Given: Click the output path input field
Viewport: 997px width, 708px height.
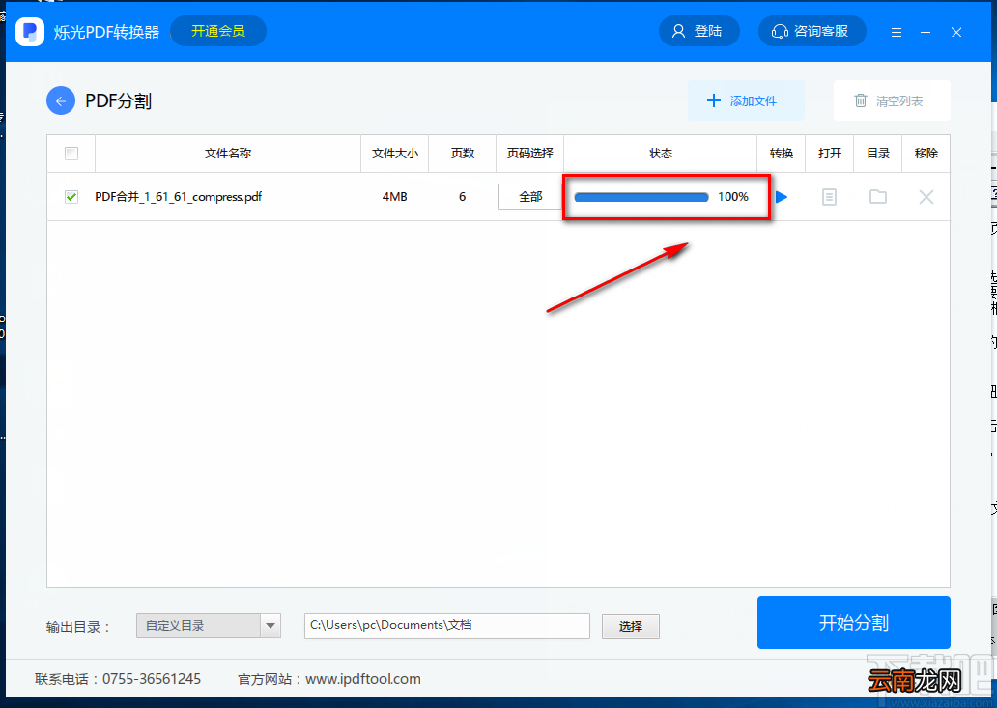Looking at the screenshot, I should click(447, 626).
